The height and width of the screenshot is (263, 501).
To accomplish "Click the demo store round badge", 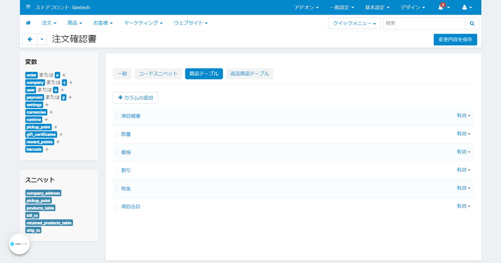I will click(20, 244).
